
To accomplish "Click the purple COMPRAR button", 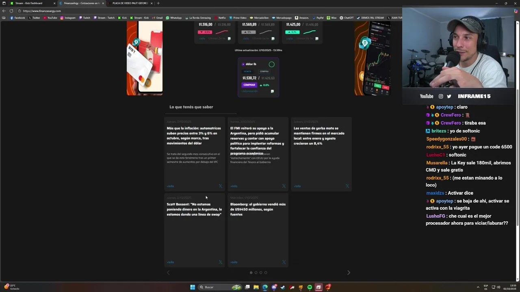I will [249, 85].
